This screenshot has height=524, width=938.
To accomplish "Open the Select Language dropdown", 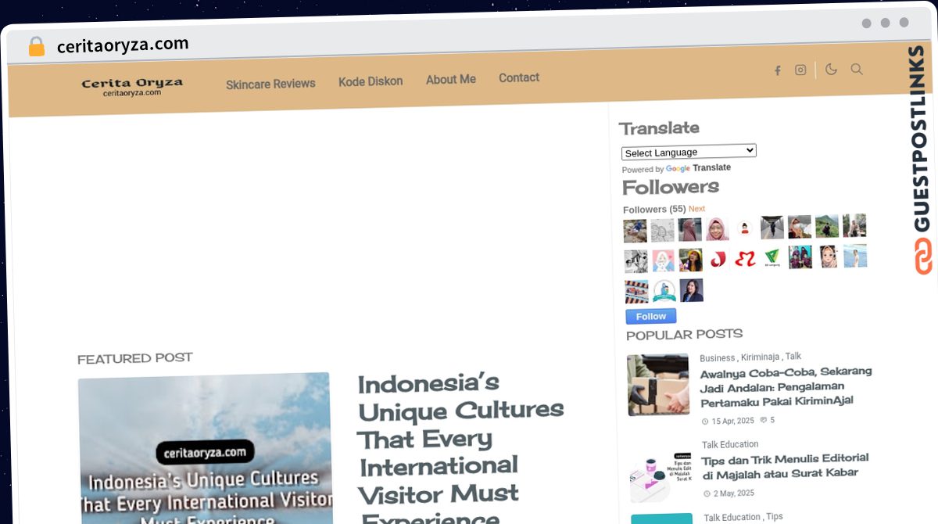I will pyautogui.click(x=689, y=152).
